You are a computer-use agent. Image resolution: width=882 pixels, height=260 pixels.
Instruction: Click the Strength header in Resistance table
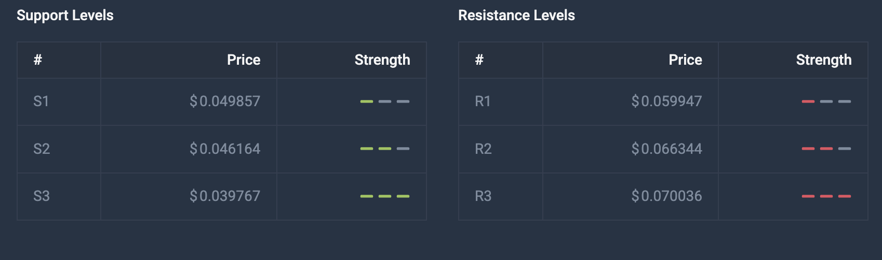click(824, 60)
